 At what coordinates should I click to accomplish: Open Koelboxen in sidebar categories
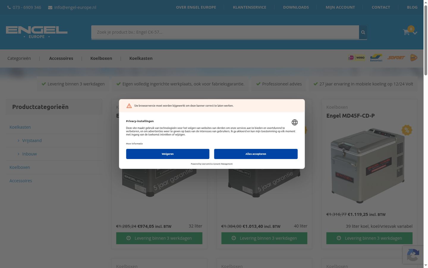(20, 167)
